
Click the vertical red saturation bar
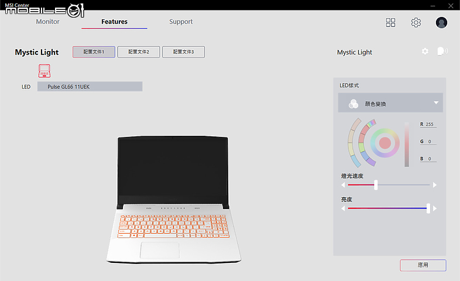[407, 145]
